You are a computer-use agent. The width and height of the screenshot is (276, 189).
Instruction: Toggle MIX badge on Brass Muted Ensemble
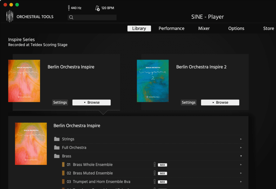(162, 173)
